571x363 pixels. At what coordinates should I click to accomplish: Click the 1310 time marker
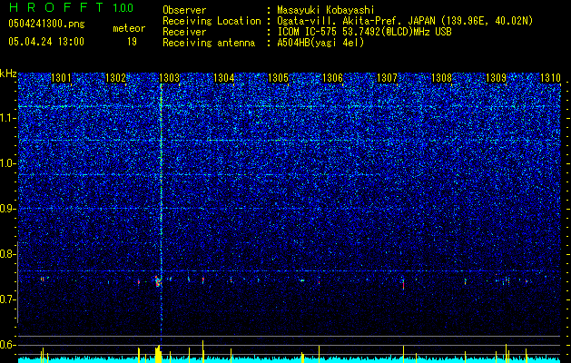point(550,78)
